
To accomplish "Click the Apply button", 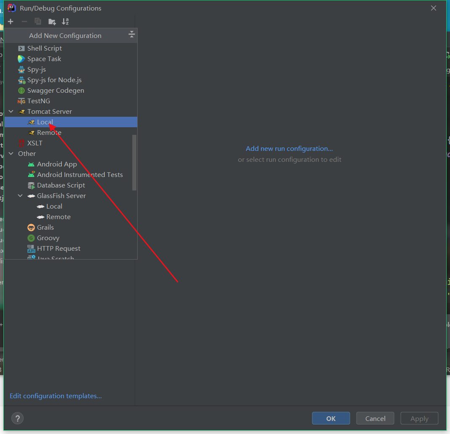I will click(x=419, y=418).
